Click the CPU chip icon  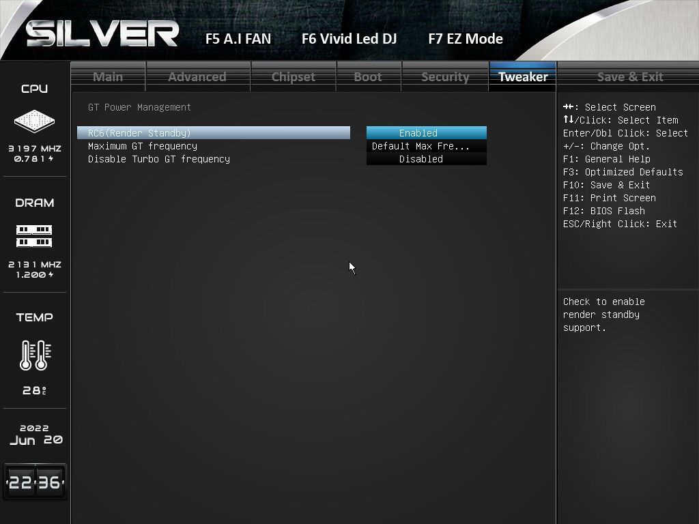tap(34, 121)
